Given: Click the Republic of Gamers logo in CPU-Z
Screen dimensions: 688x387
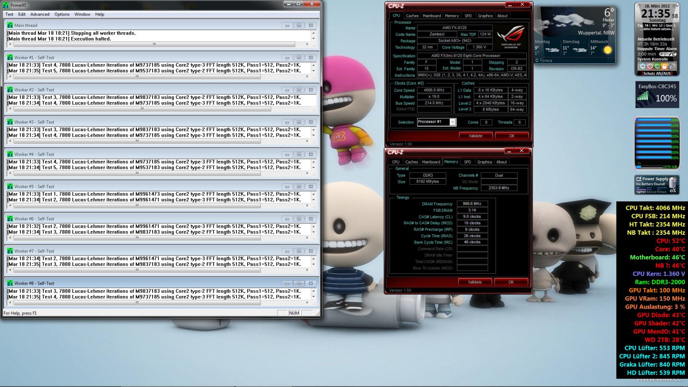Looking at the screenshot, I should click(x=511, y=36).
